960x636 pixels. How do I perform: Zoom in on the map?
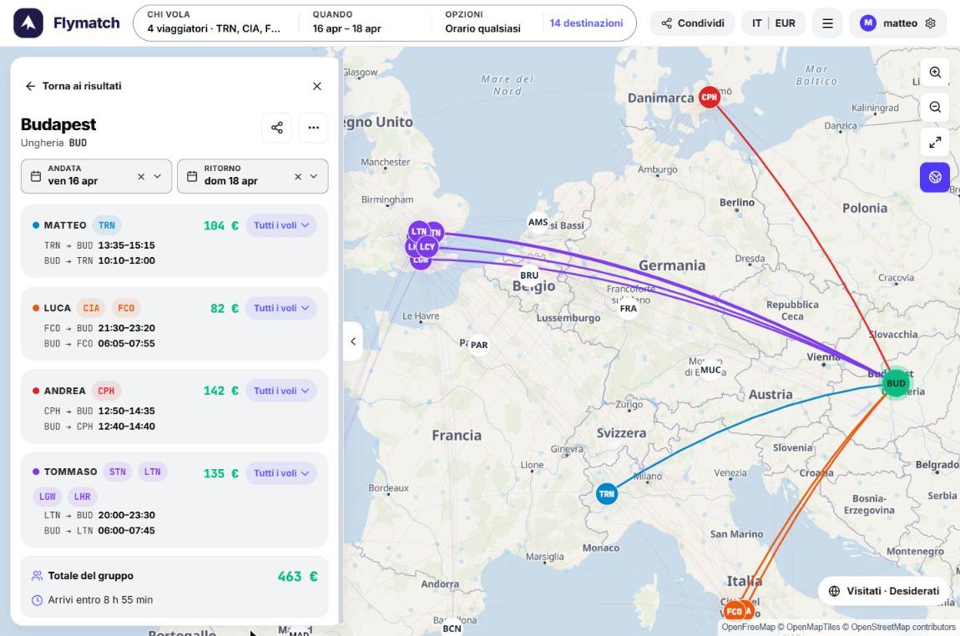coord(935,73)
